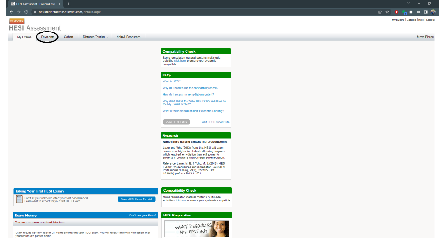Screen dimensions: 439x238
Task: Click the View HESI Exam Tutorial button
Action: point(137,199)
